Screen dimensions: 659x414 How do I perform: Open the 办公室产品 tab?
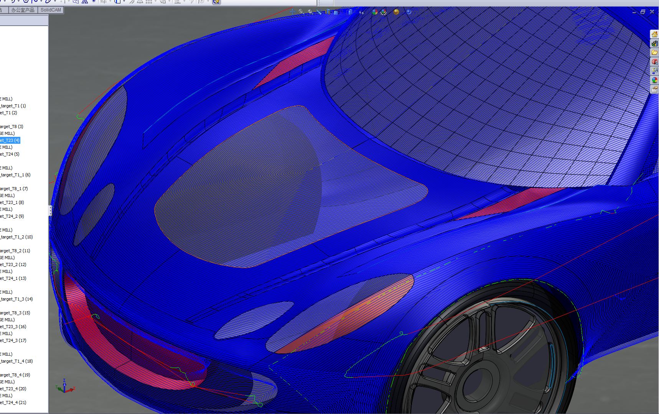pos(23,10)
